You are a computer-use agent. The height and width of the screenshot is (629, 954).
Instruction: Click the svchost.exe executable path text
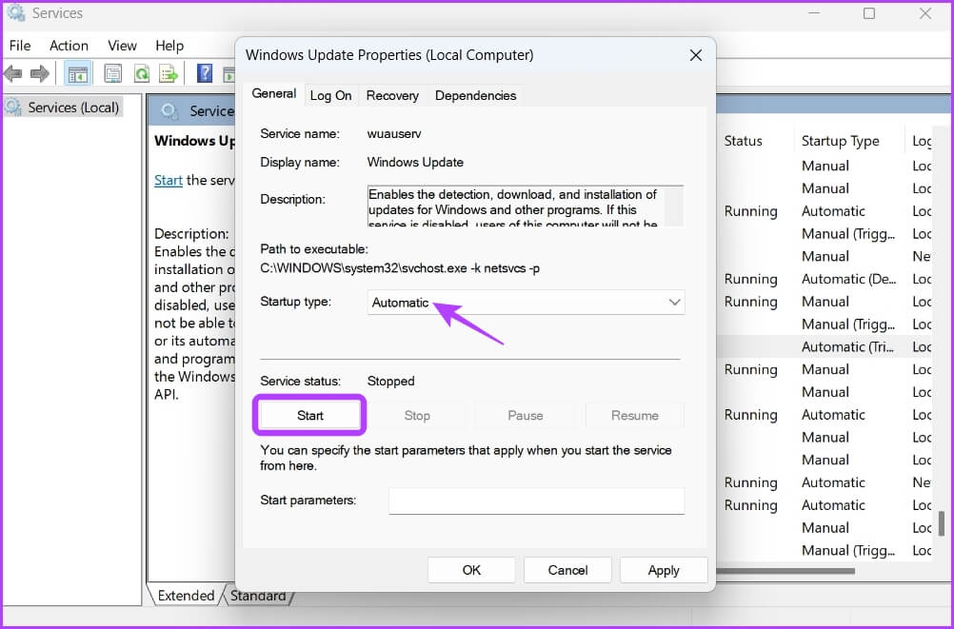point(400,268)
